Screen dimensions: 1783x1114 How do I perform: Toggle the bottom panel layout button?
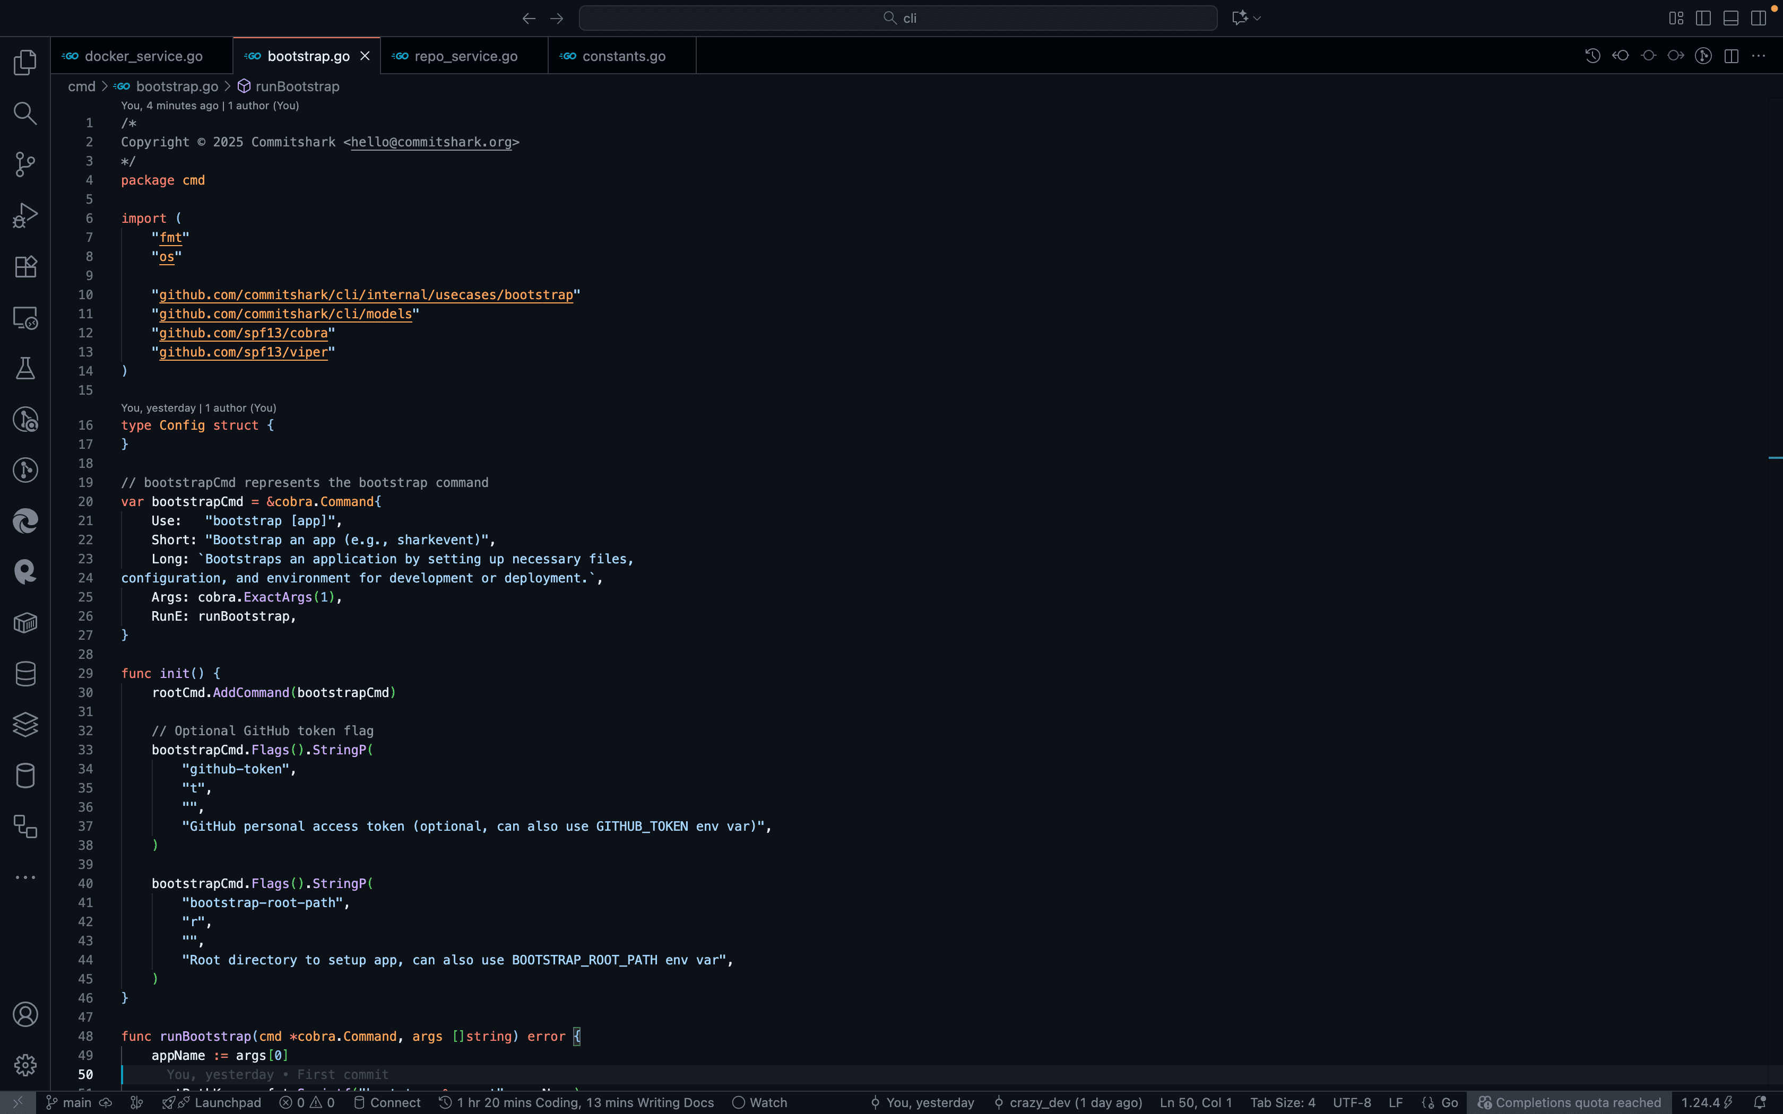coord(1730,19)
